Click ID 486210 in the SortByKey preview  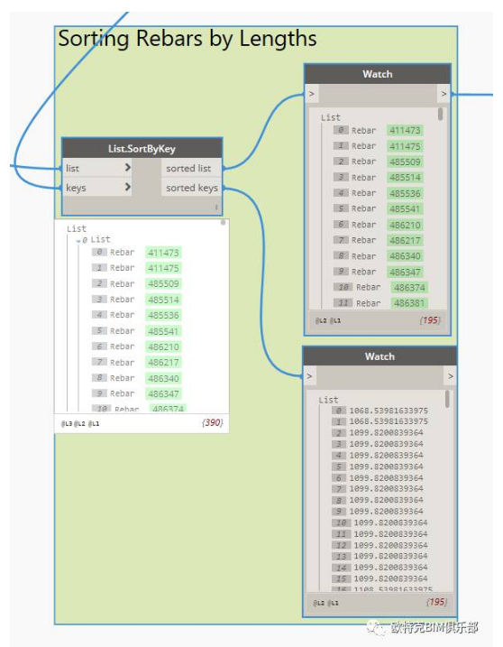point(163,347)
